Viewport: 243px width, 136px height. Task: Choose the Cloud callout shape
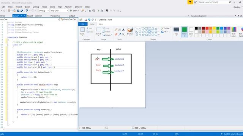click(x=156, y=35)
